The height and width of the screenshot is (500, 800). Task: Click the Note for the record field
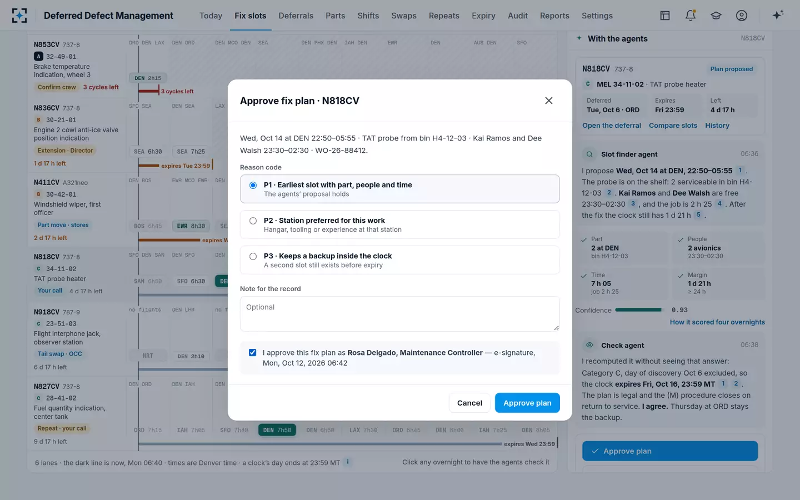pos(400,314)
